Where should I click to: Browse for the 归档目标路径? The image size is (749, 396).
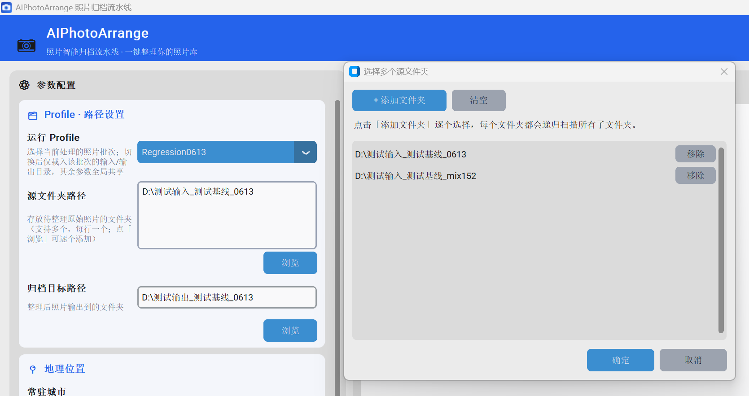pos(290,331)
